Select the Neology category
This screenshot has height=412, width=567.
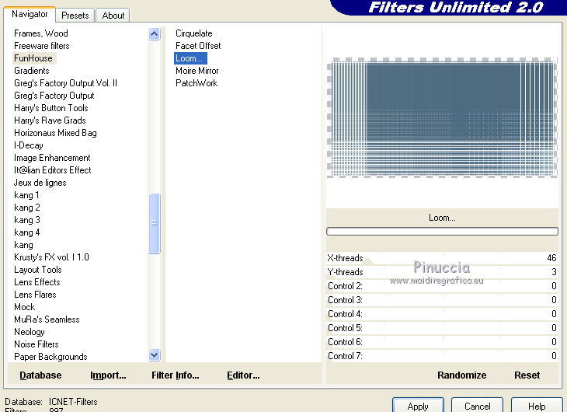pos(30,332)
